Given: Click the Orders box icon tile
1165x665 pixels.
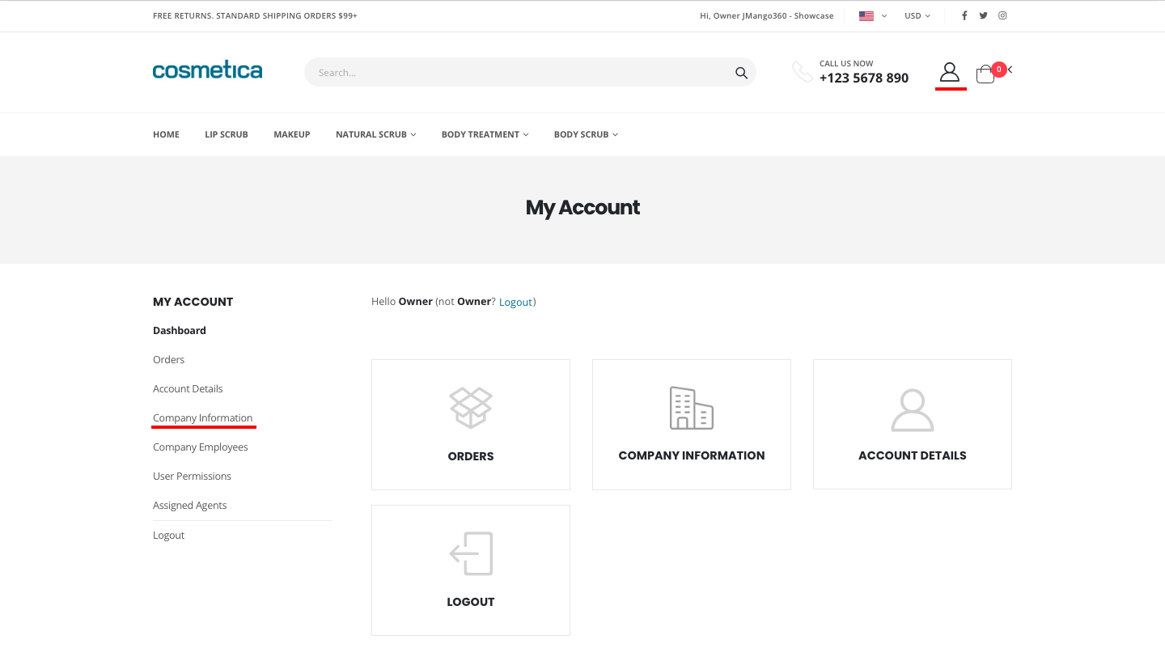Looking at the screenshot, I should coord(471,408).
